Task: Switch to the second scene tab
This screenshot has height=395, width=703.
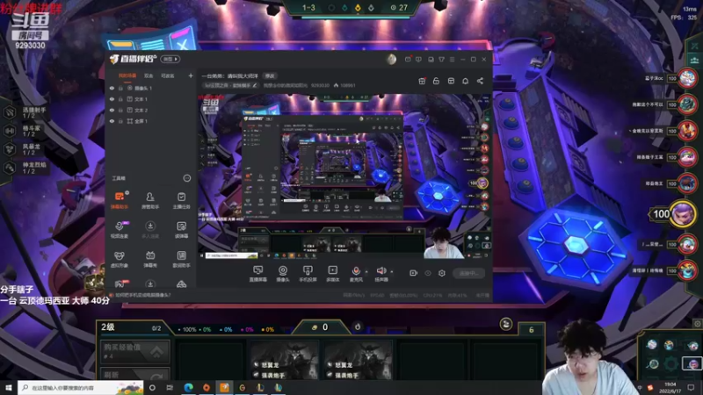Action: point(149,75)
